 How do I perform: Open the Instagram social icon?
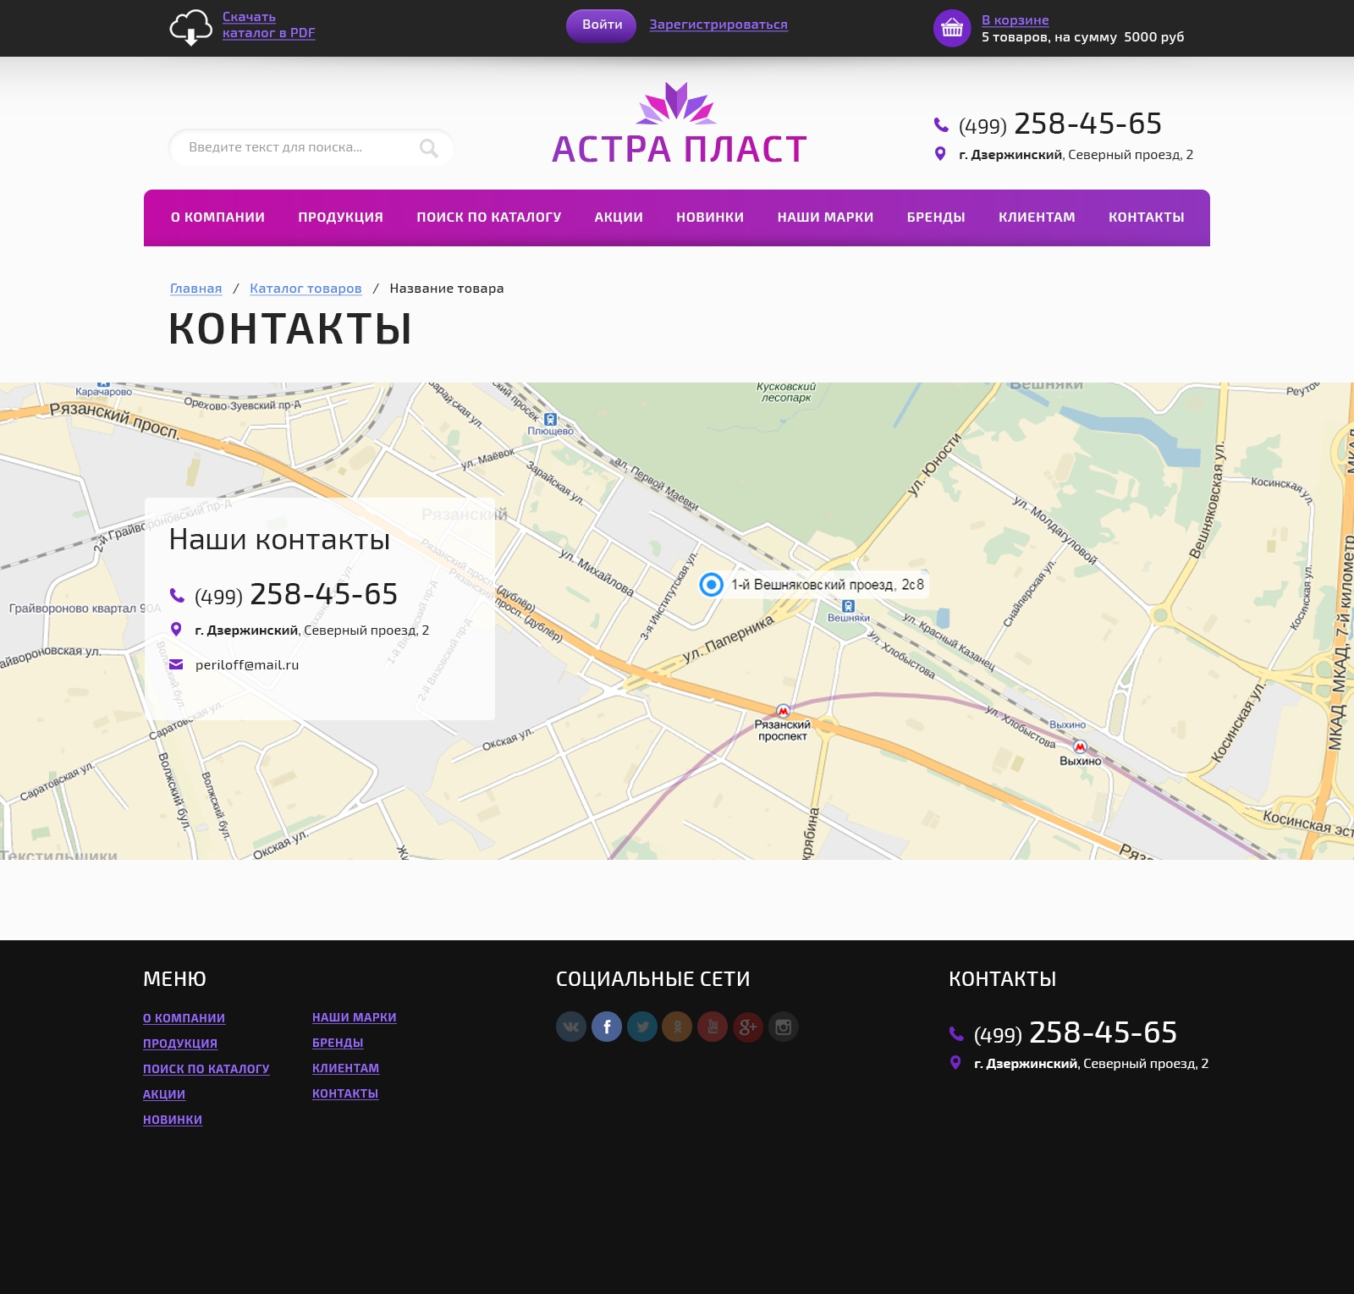784,1027
